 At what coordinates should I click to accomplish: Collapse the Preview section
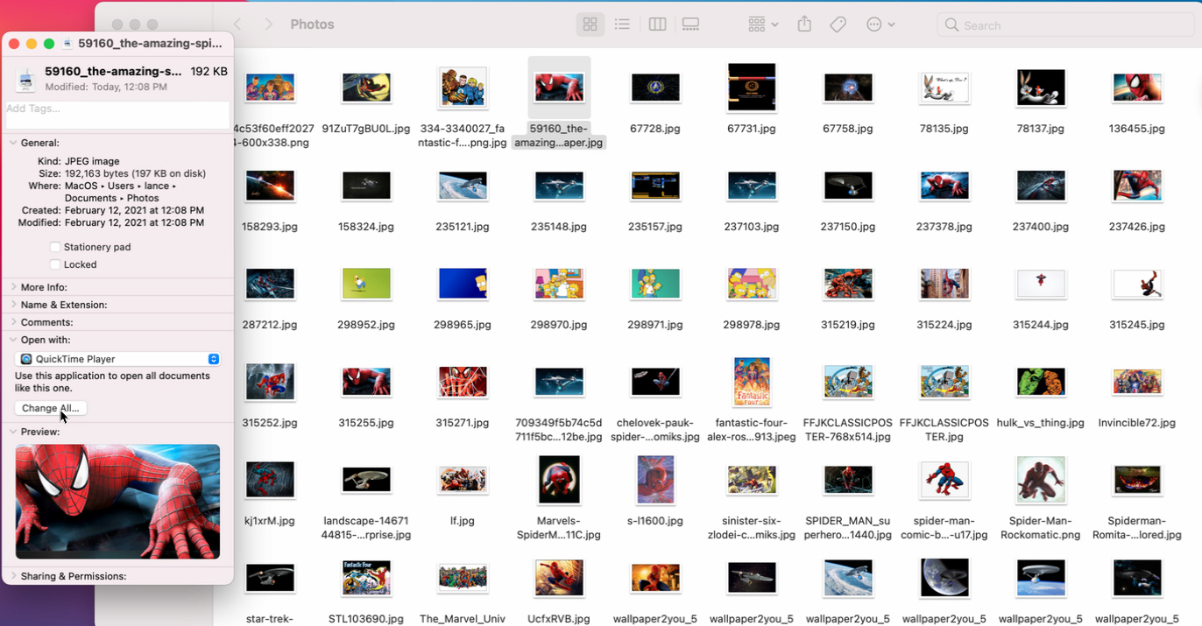pos(13,432)
